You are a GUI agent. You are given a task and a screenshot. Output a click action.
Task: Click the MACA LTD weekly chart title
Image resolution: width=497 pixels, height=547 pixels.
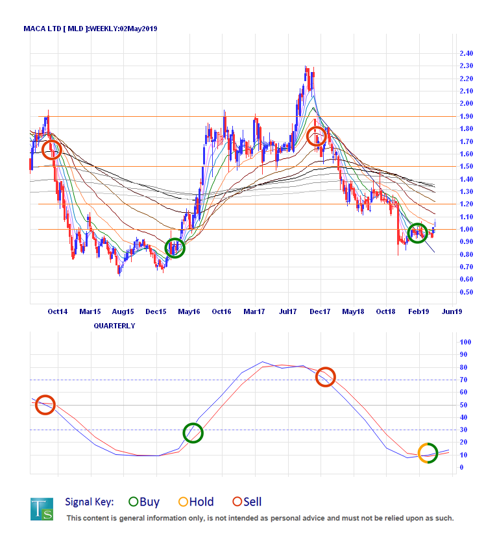90,29
